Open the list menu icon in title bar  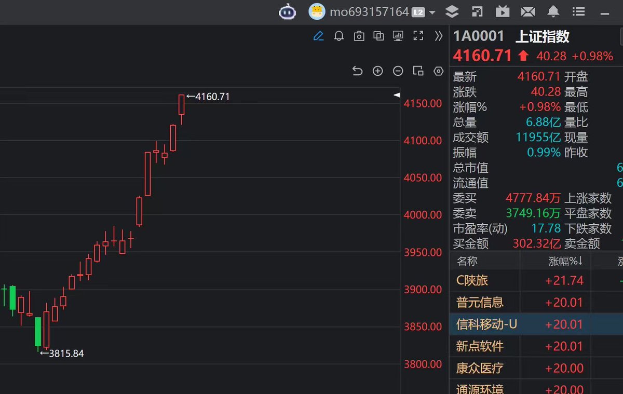(578, 11)
